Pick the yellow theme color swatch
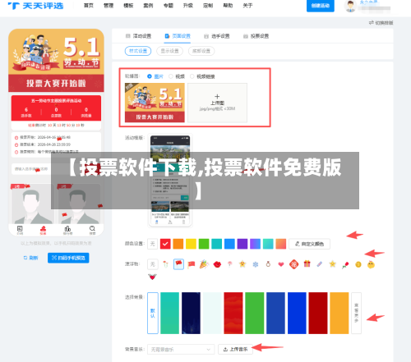Screen dimensions: 411x362 (191, 244)
